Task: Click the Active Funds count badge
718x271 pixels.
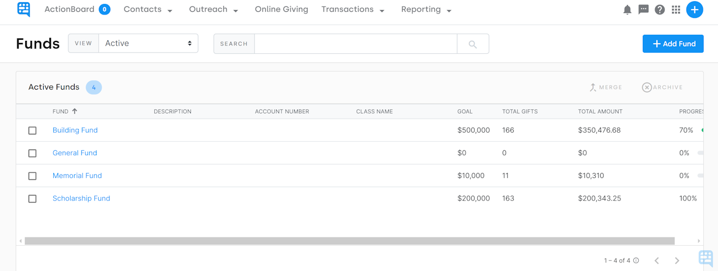Action: (94, 87)
